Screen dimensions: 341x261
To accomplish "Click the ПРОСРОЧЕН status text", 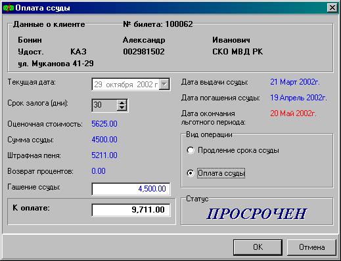I will 257,214.
